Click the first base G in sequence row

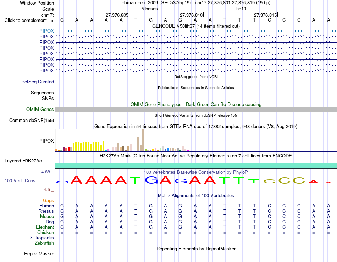tap(62, 20)
